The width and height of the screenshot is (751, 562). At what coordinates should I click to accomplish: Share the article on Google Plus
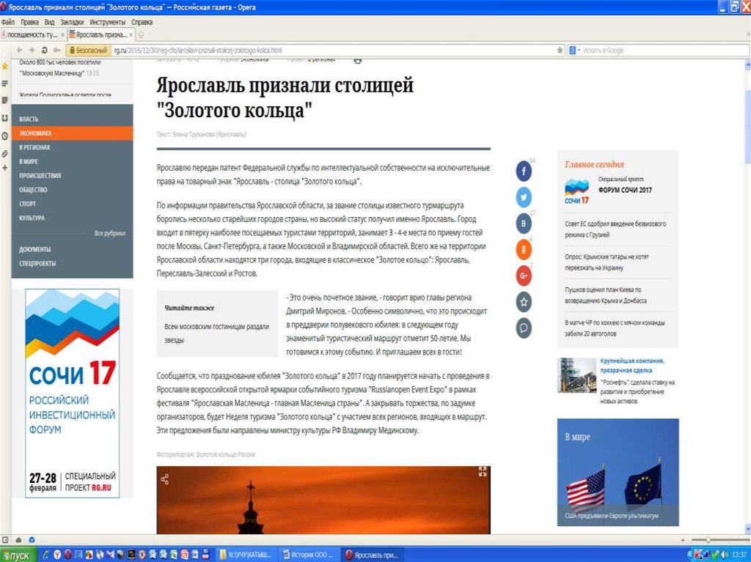[x=524, y=276]
